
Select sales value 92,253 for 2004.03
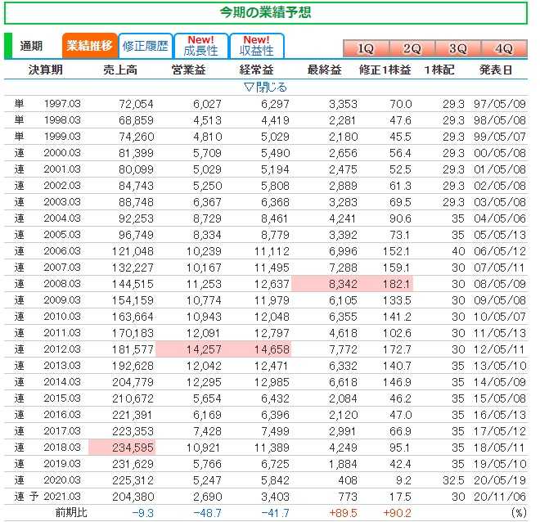[136, 218]
